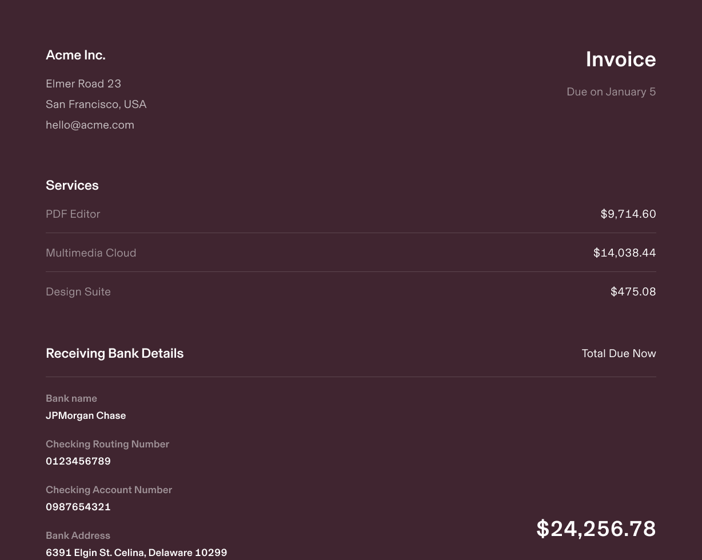Click the Elmer Road 23 address line

[83, 84]
